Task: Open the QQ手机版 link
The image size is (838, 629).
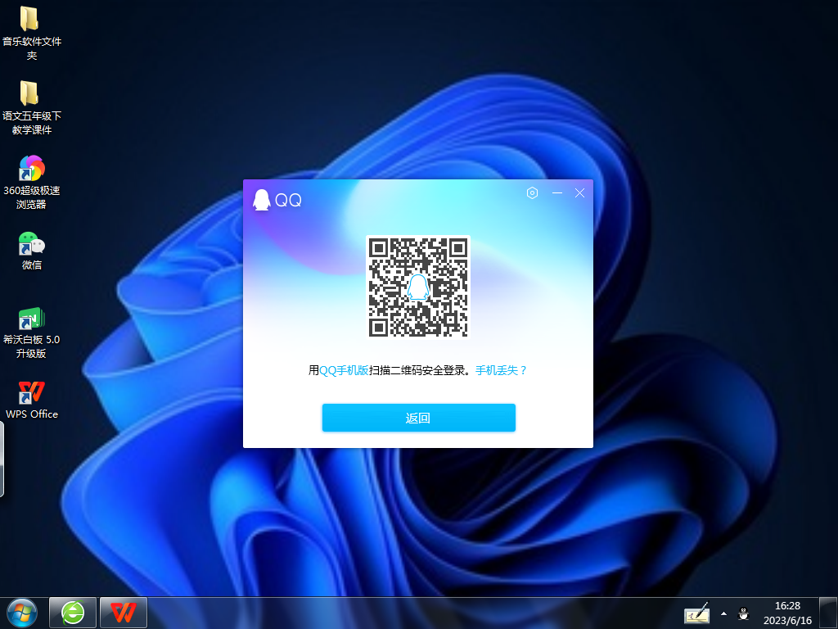Action: coord(344,370)
